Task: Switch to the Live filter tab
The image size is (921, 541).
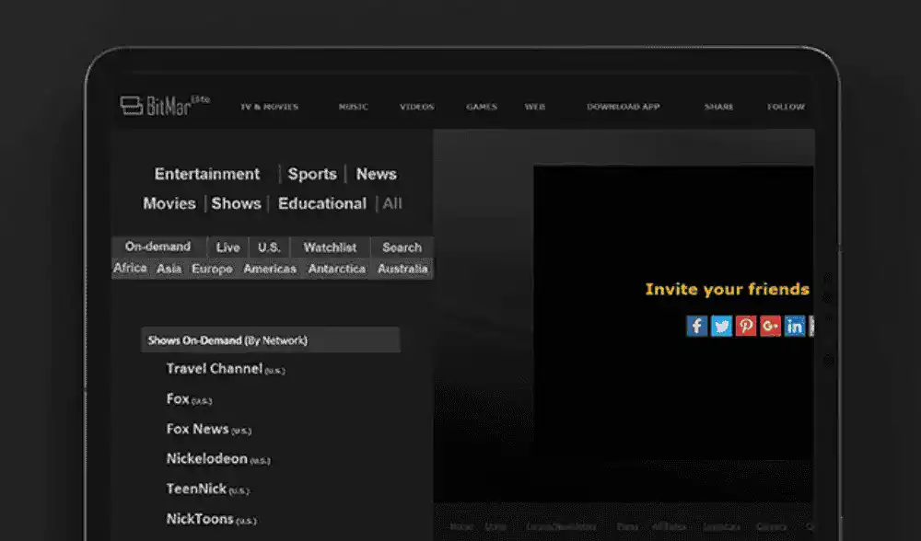Action: point(228,247)
